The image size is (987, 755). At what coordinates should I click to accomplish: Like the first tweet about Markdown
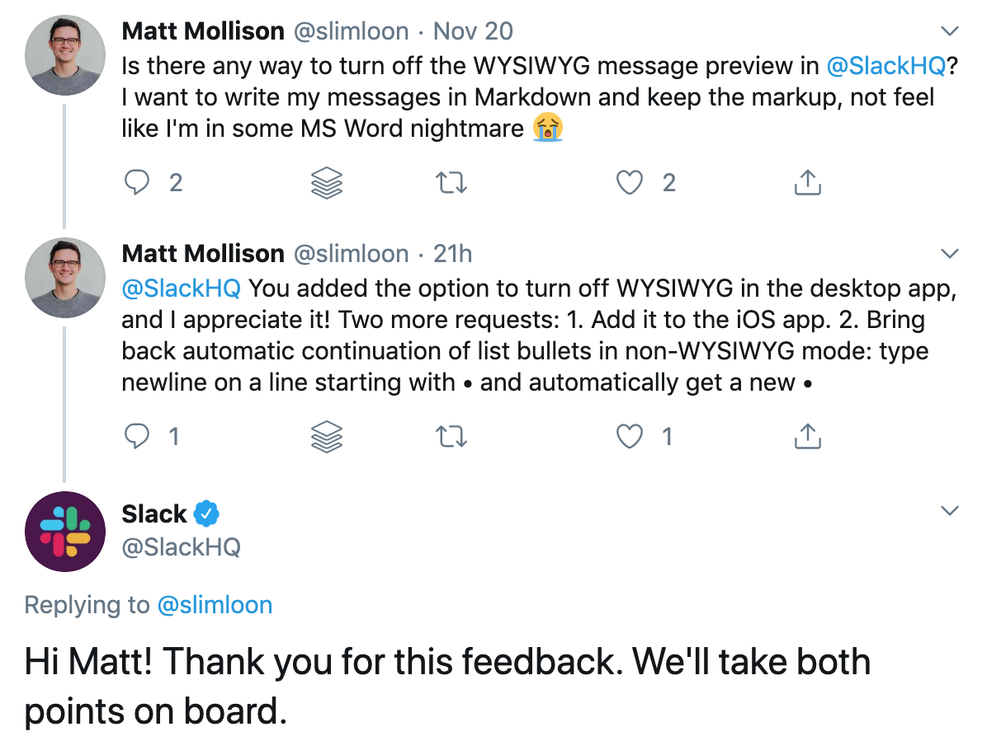(630, 182)
